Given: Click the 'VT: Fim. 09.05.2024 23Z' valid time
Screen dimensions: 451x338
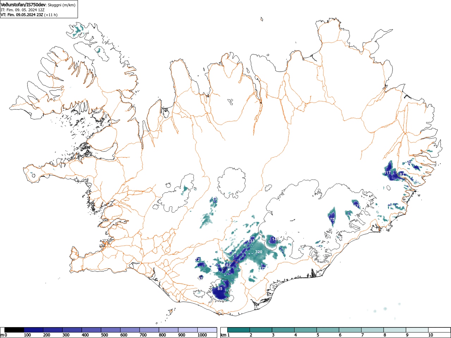Looking at the screenshot, I should [22, 15].
